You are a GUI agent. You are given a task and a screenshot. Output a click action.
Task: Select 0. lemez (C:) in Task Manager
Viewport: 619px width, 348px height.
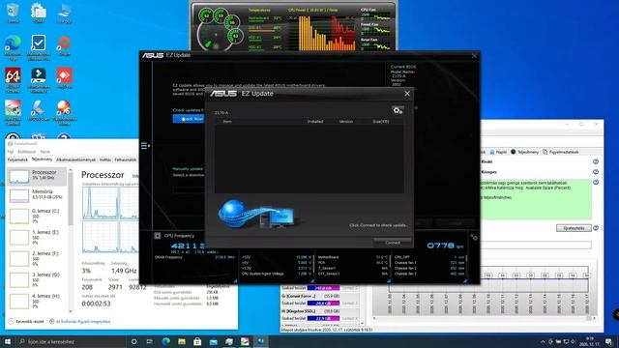coord(37,216)
